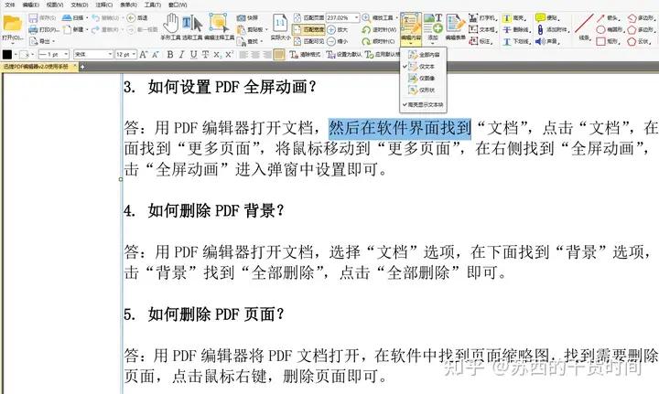The height and width of the screenshot is (394, 659).
Task: Open the 视图(V) menu
Action: 55,5
